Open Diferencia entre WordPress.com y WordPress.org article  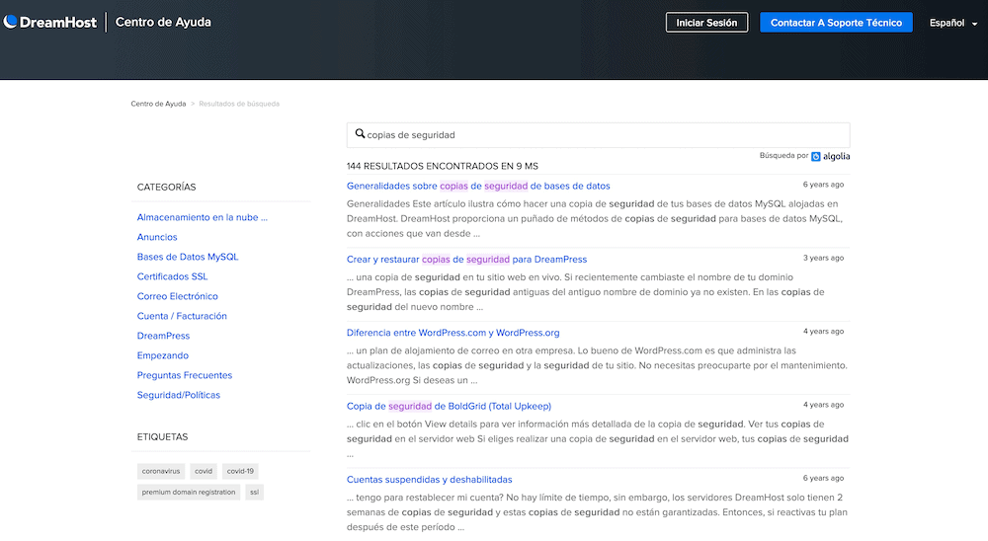[453, 333]
